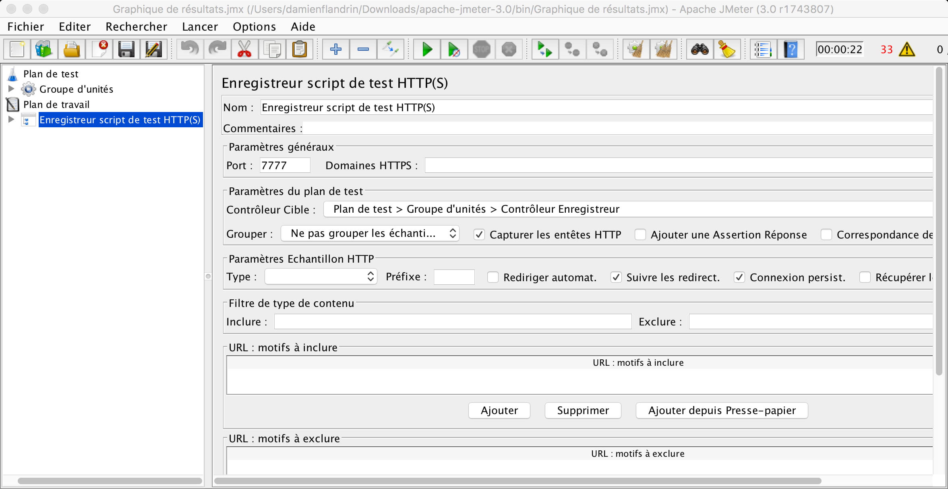The height and width of the screenshot is (489, 948).
Task: Open the Templates icon in toolbar
Action: click(x=44, y=50)
